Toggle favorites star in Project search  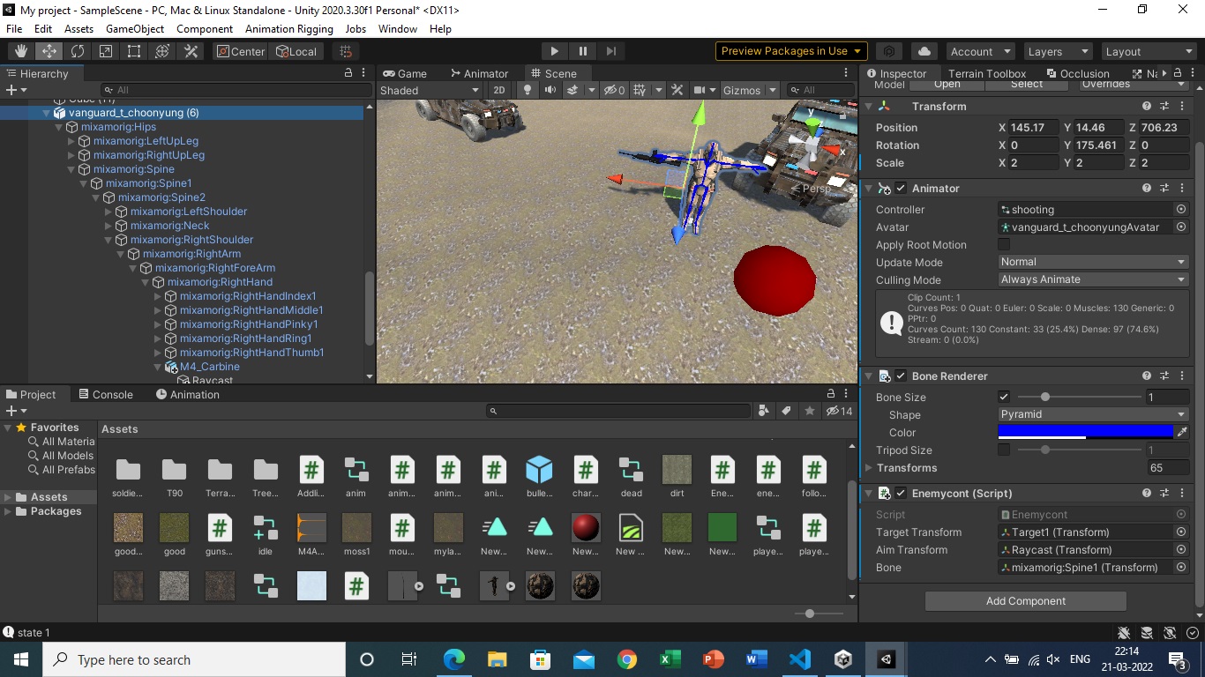click(810, 411)
